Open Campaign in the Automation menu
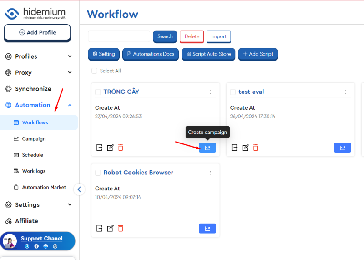The width and height of the screenshot is (364, 260). pyautogui.click(x=34, y=139)
